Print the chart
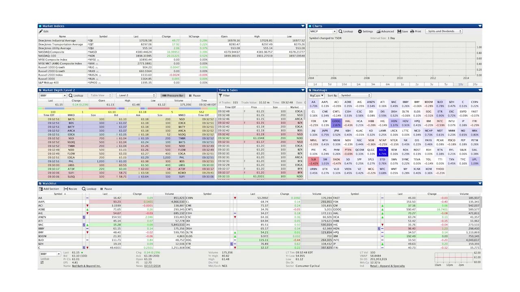 click(x=412, y=31)
